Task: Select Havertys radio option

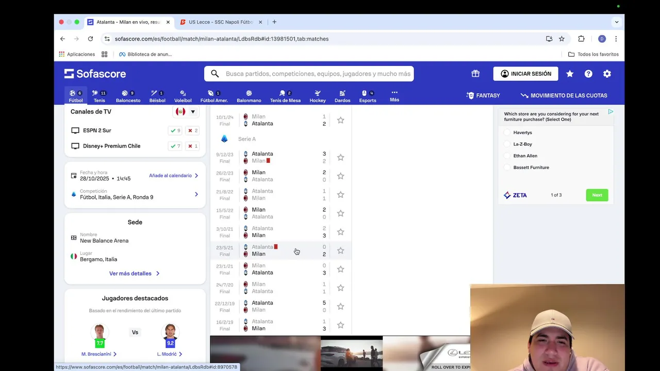Action: (507, 132)
